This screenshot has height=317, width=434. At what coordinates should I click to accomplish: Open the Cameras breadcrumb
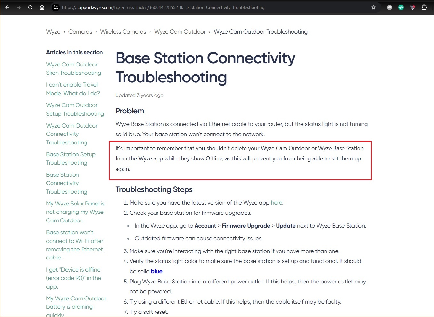80,32
